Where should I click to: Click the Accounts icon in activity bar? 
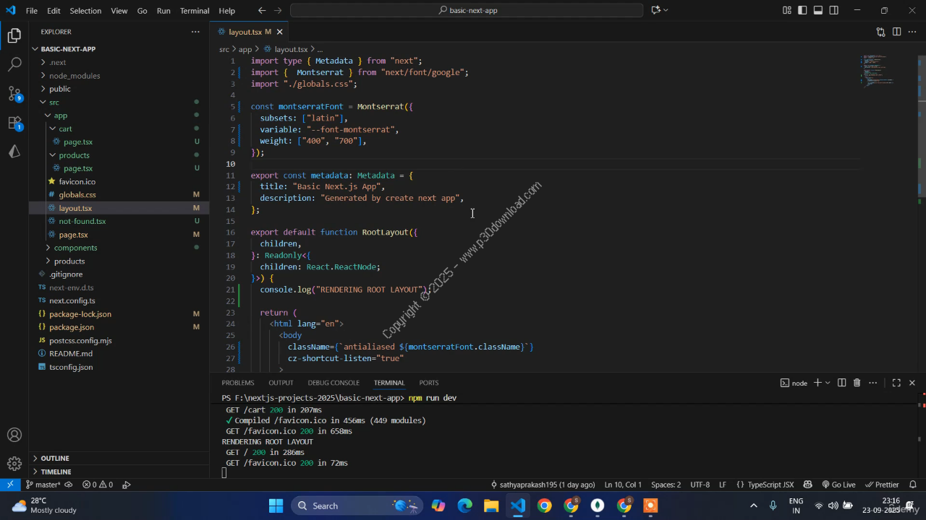pos(14,435)
